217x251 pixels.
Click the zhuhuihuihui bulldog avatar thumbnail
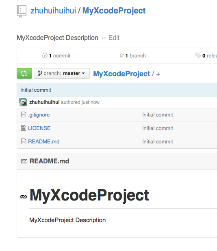23,102
